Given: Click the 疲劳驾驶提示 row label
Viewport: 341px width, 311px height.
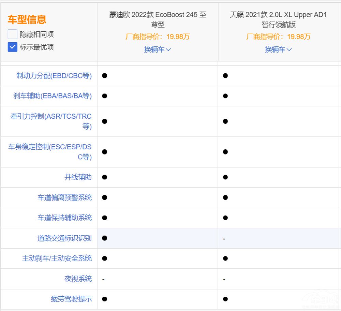Looking at the screenshot, I should [x=71, y=299].
